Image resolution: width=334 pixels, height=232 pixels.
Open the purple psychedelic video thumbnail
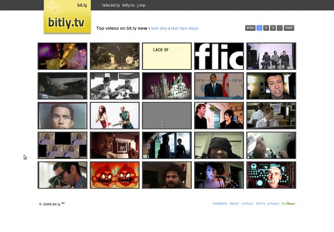point(62,56)
